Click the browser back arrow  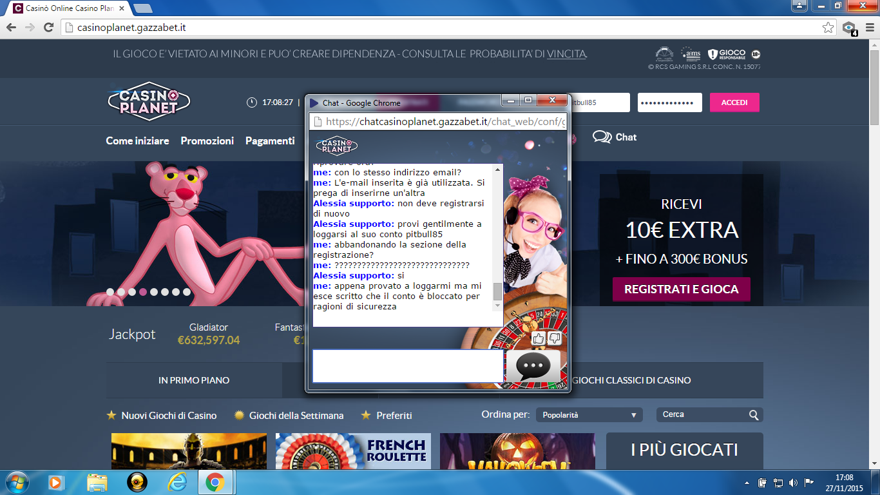click(x=11, y=27)
